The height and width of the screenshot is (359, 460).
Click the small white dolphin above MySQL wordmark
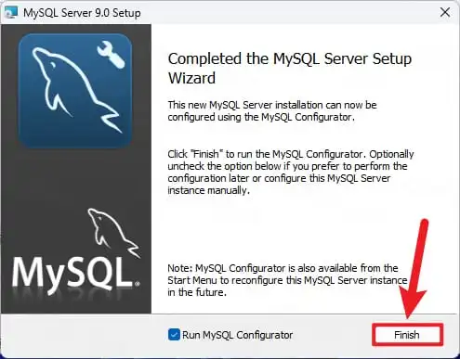(x=113, y=233)
